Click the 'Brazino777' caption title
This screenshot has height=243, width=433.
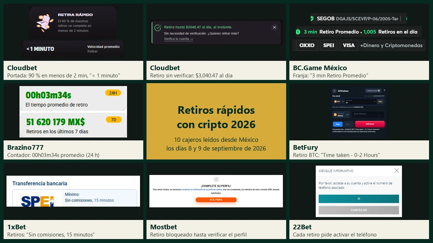pyautogui.click(x=25, y=147)
